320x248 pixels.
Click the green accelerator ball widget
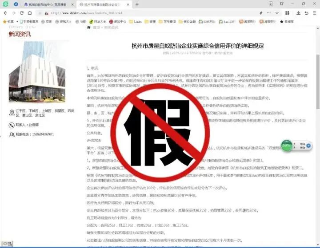click(287, 146)
